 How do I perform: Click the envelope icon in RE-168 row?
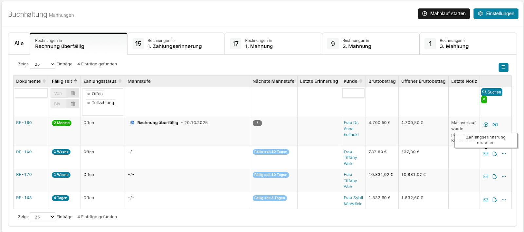tap(486, 200)
